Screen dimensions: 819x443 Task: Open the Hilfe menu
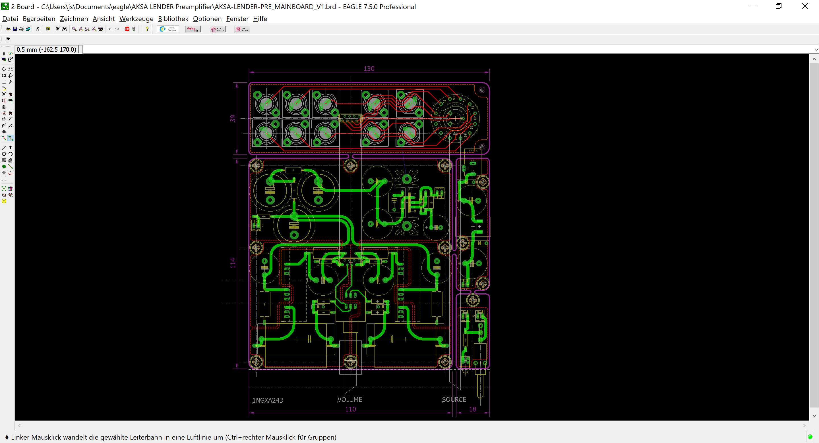click(x=260, y=19)
